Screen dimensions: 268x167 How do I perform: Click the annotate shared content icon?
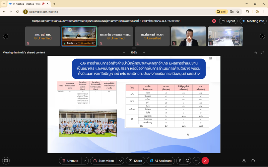256,52
